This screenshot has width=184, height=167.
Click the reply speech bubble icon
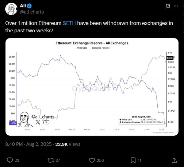pyautogui.click(x=10, y=160)
